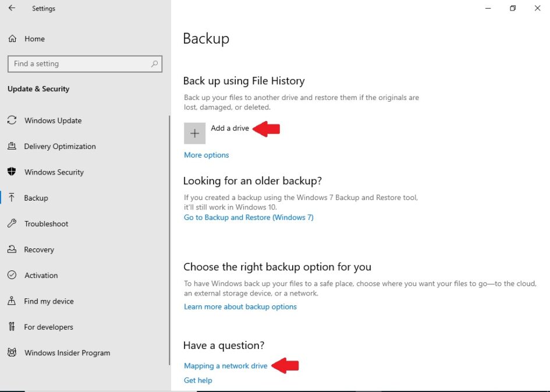The width and height of the screenshot is (550, 392).
Task: Open Windows Security settings
Action: pyautogui.click(x=53, y=172)
